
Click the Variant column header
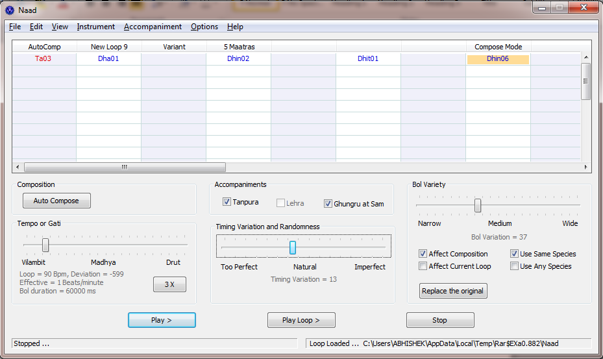(174, 47)
